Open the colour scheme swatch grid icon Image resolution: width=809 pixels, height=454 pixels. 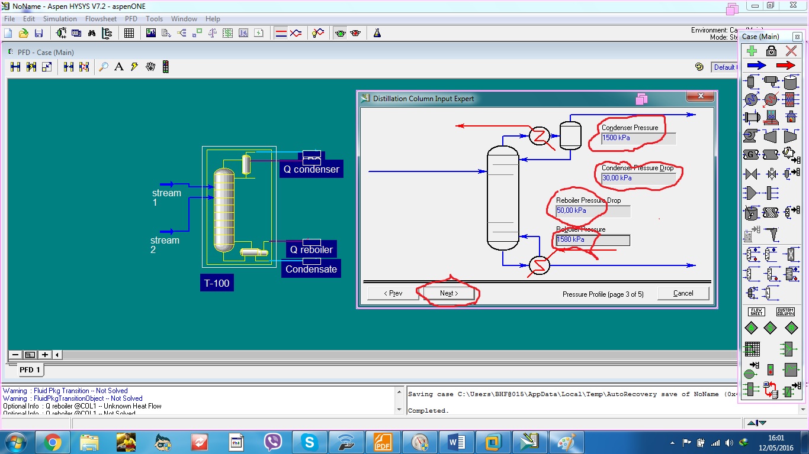[165, 67]
